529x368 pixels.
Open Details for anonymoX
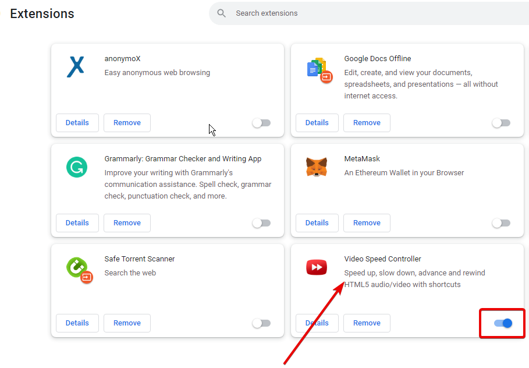click(77, 123)
